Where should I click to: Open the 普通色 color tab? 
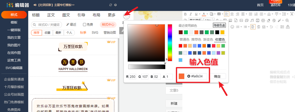(x=184, y=40)
